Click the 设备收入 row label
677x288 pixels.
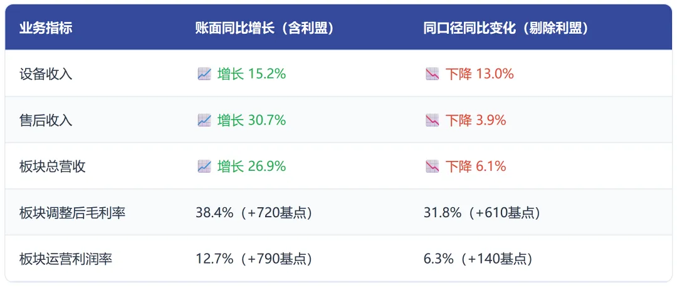46,74
